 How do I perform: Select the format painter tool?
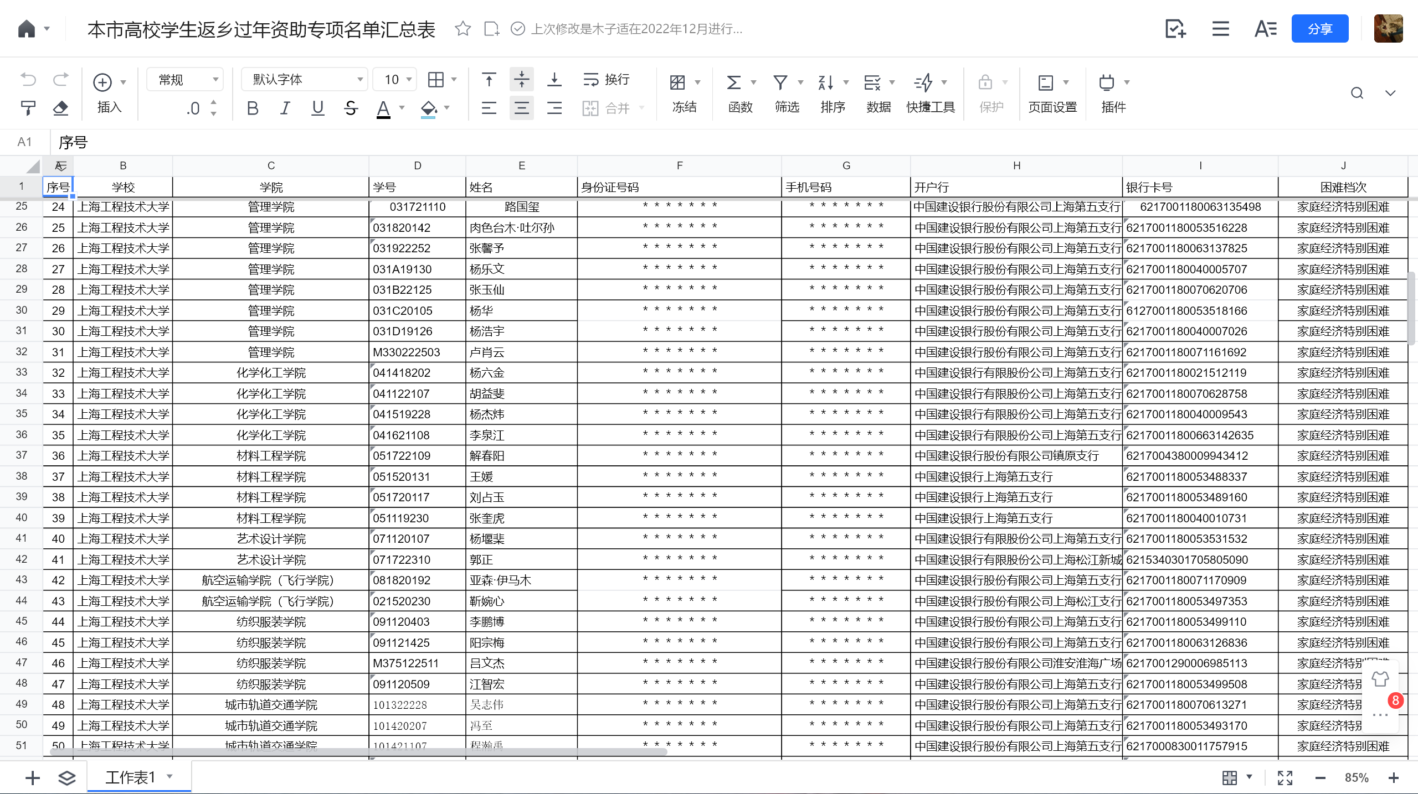coord(28,108)
